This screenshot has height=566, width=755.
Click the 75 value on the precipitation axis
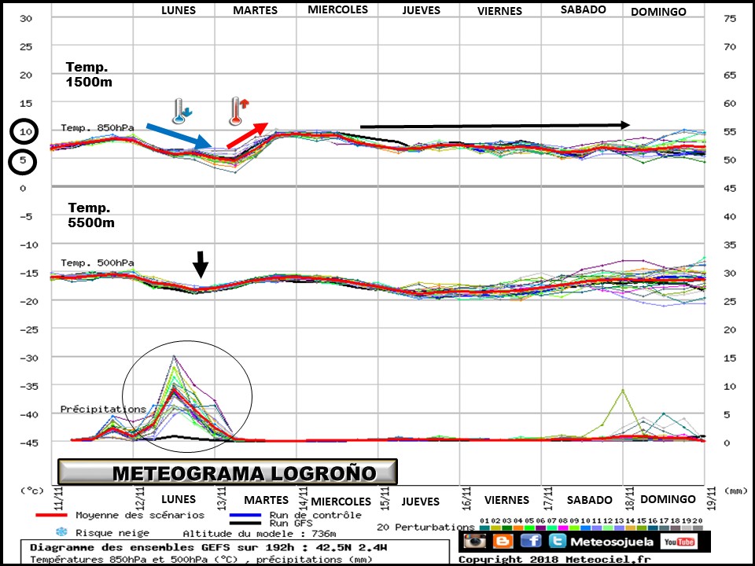click(x=730, y=18)
